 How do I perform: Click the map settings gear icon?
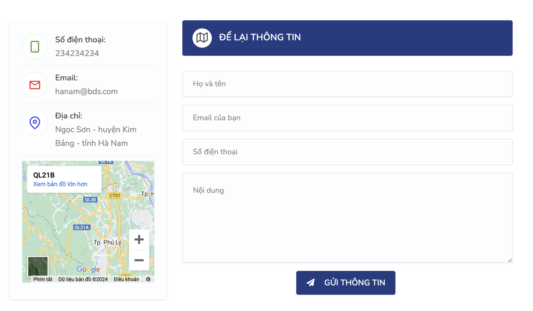click(x=148, y=279)
